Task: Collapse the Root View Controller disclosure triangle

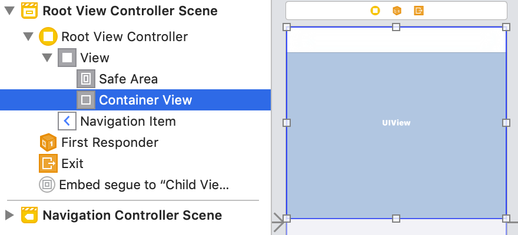Action: 28,37
